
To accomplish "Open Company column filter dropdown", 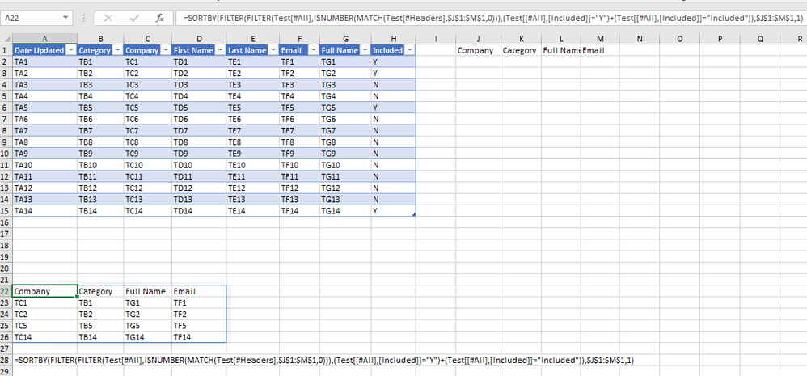I will [x=166, y=50].
